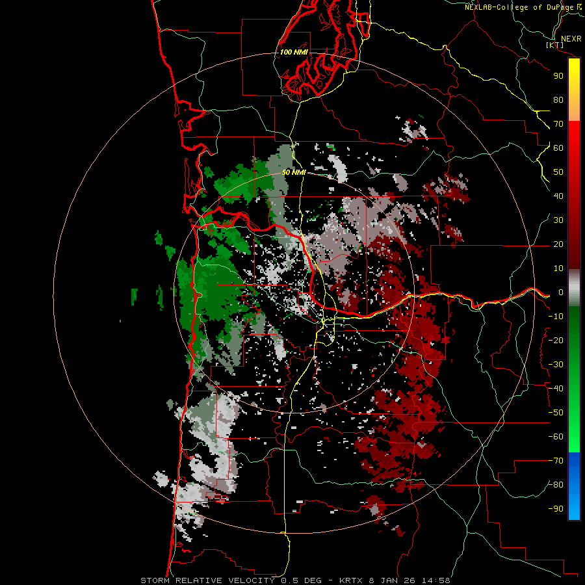Select the 0 value on velocity scale
Viewport: 585px width, 585px height.
[560, 292]
